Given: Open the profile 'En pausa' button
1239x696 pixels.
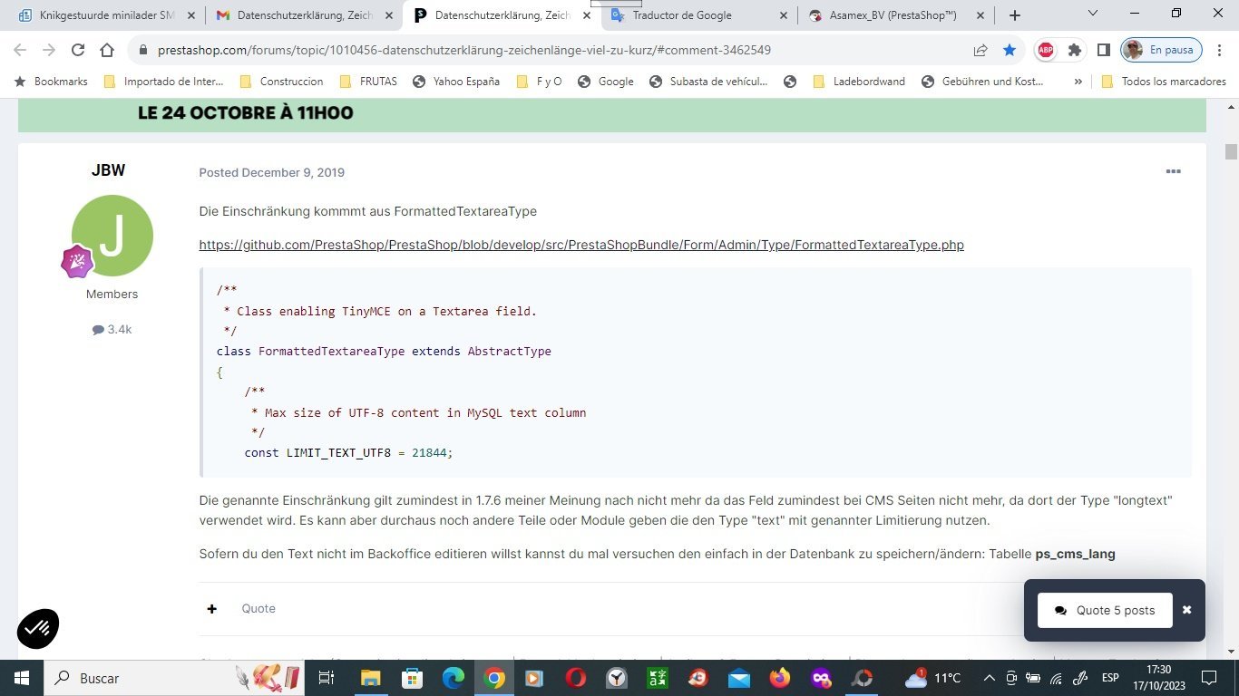Looking at the screenshot, I should coord(1161,51).
